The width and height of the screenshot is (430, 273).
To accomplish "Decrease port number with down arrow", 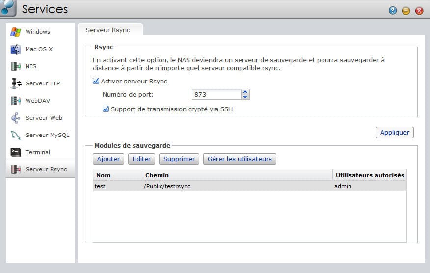I will point(245,97).
